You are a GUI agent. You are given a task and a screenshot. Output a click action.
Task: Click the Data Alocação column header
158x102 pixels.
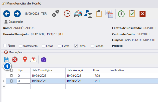point(79,70)
